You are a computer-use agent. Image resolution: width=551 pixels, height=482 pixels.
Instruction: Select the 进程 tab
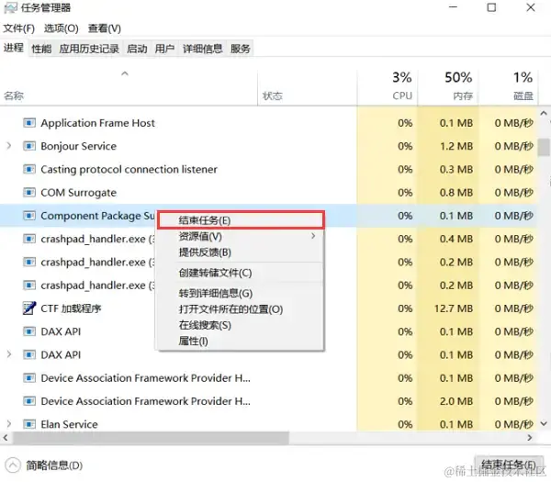click(x=14, y=48)
